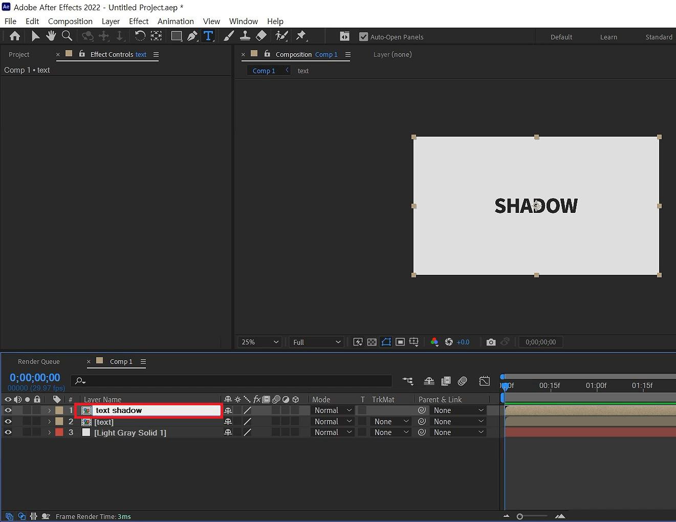Select the Puppet Pin tool
This screenshot has width=676, height=522.
301,36
